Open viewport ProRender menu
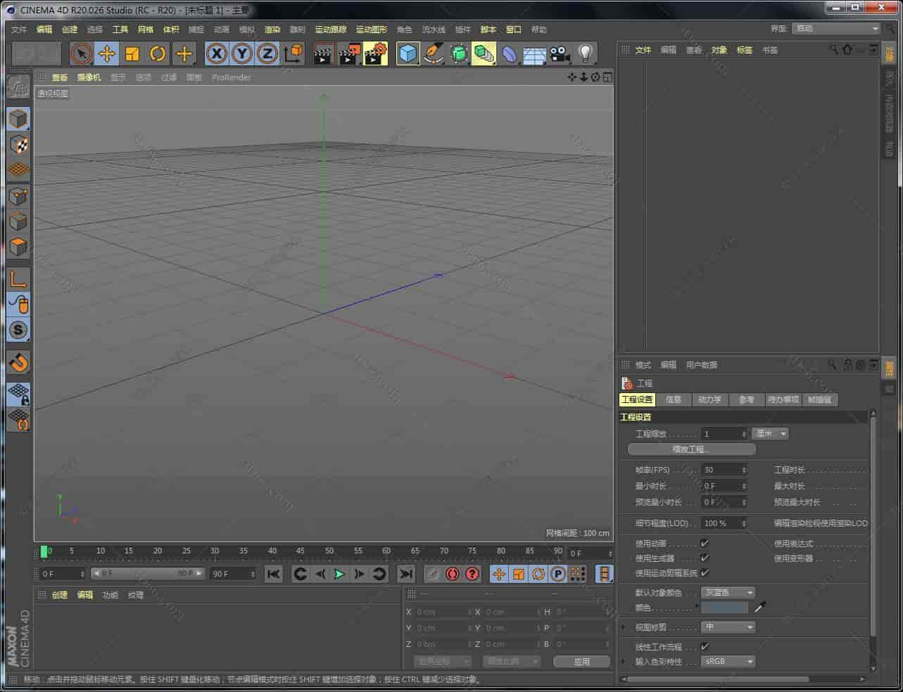 click(x=231, y=77)
